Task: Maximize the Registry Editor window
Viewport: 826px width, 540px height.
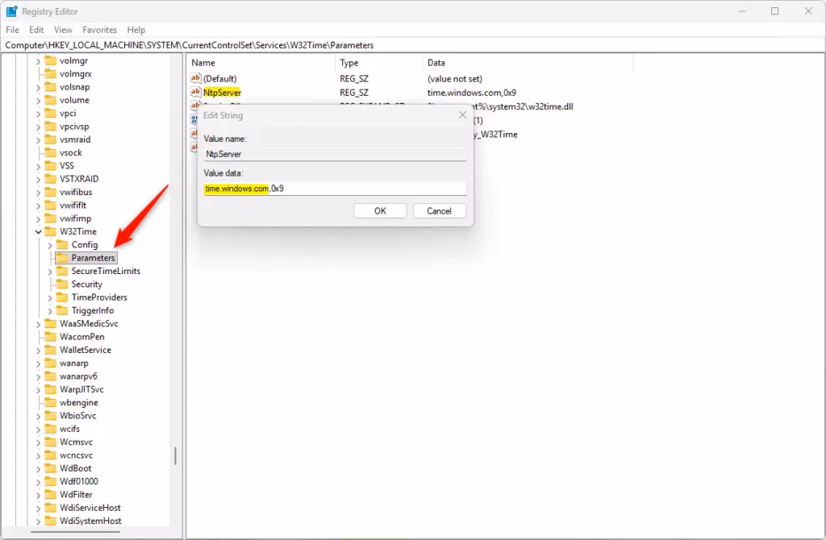Action: pyautogui.click(x=775, y=11)
